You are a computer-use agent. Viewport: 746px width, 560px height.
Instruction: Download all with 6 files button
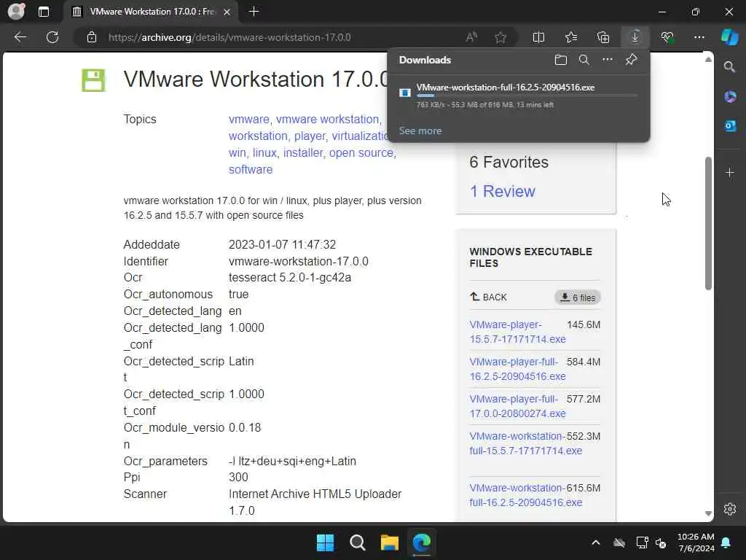578,297
